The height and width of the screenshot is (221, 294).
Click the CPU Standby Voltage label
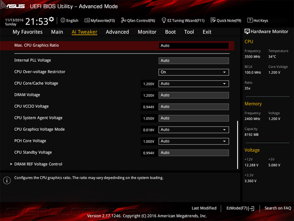pyautogui.click(x=33, y=152)
